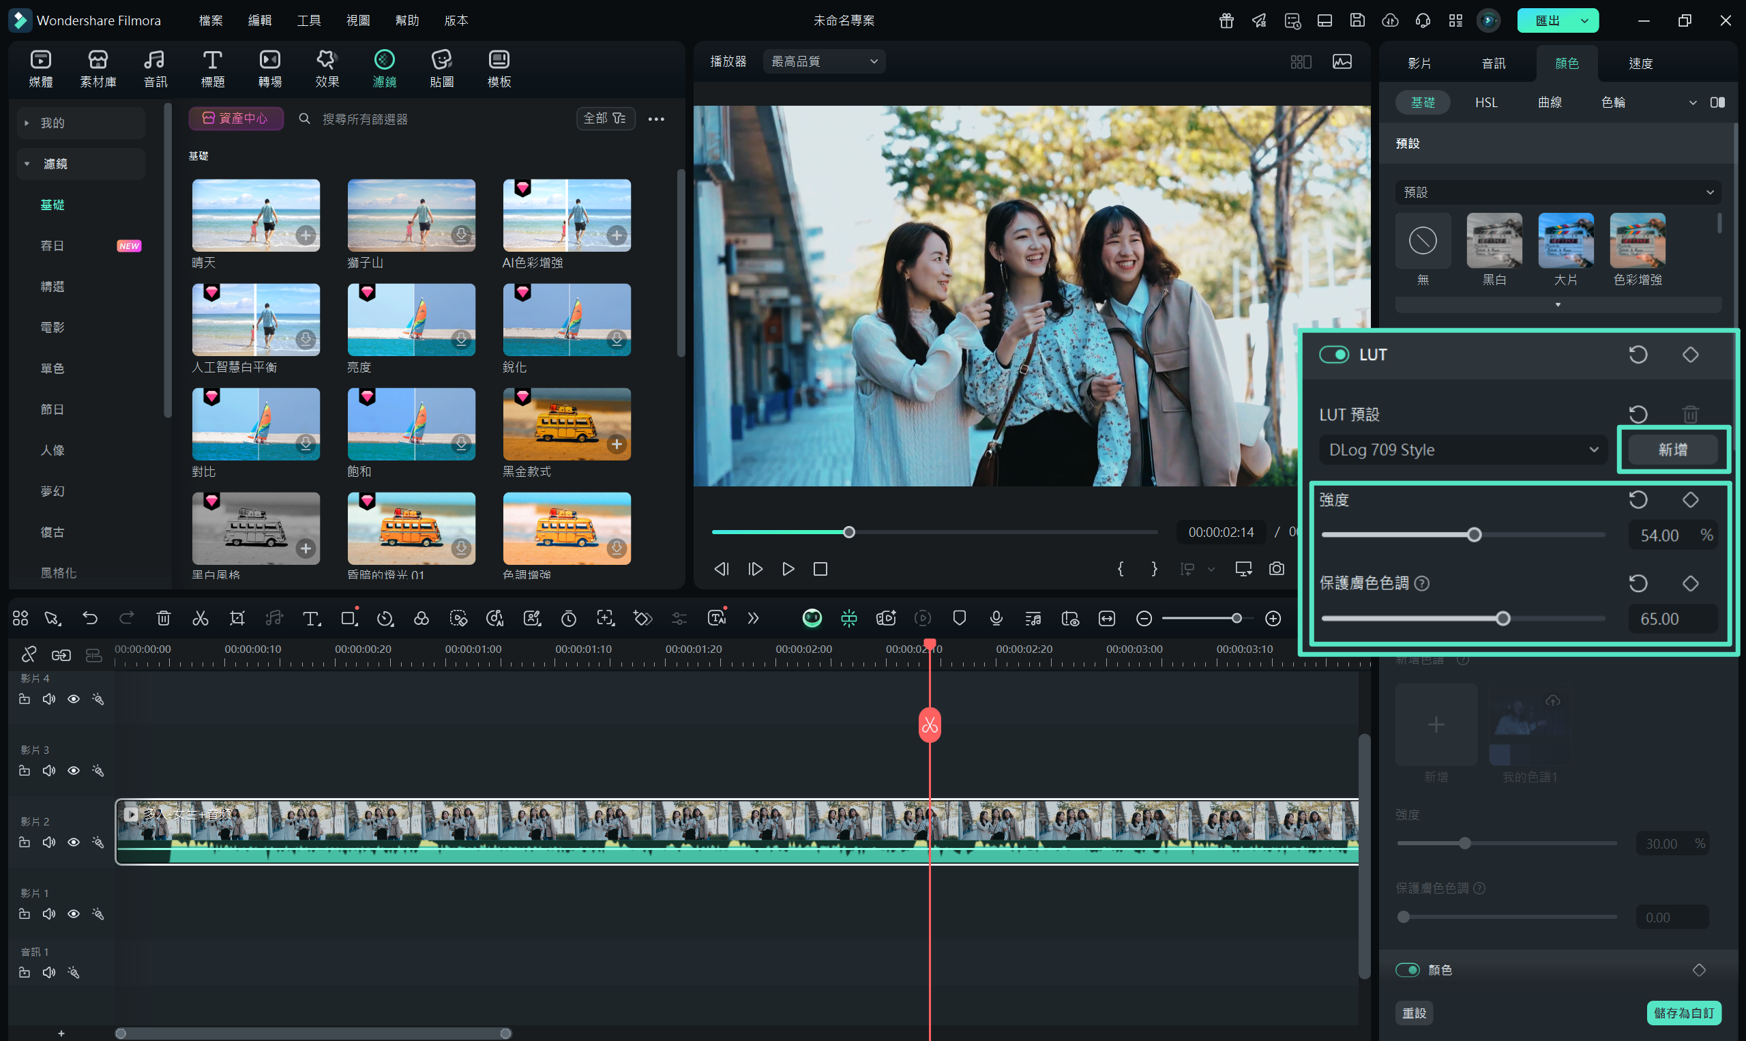Open the Media (媒體) panel
Image resolution: width=1746 pixels, height=1041 pixels.
point(41,69)
